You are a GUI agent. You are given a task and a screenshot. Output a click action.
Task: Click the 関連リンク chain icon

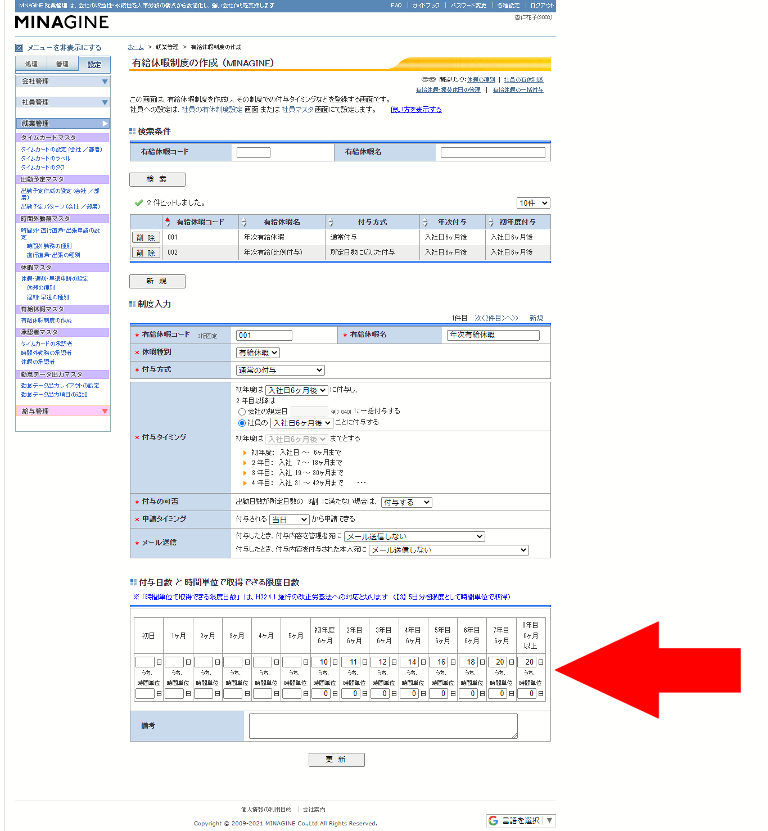point(428,79)
